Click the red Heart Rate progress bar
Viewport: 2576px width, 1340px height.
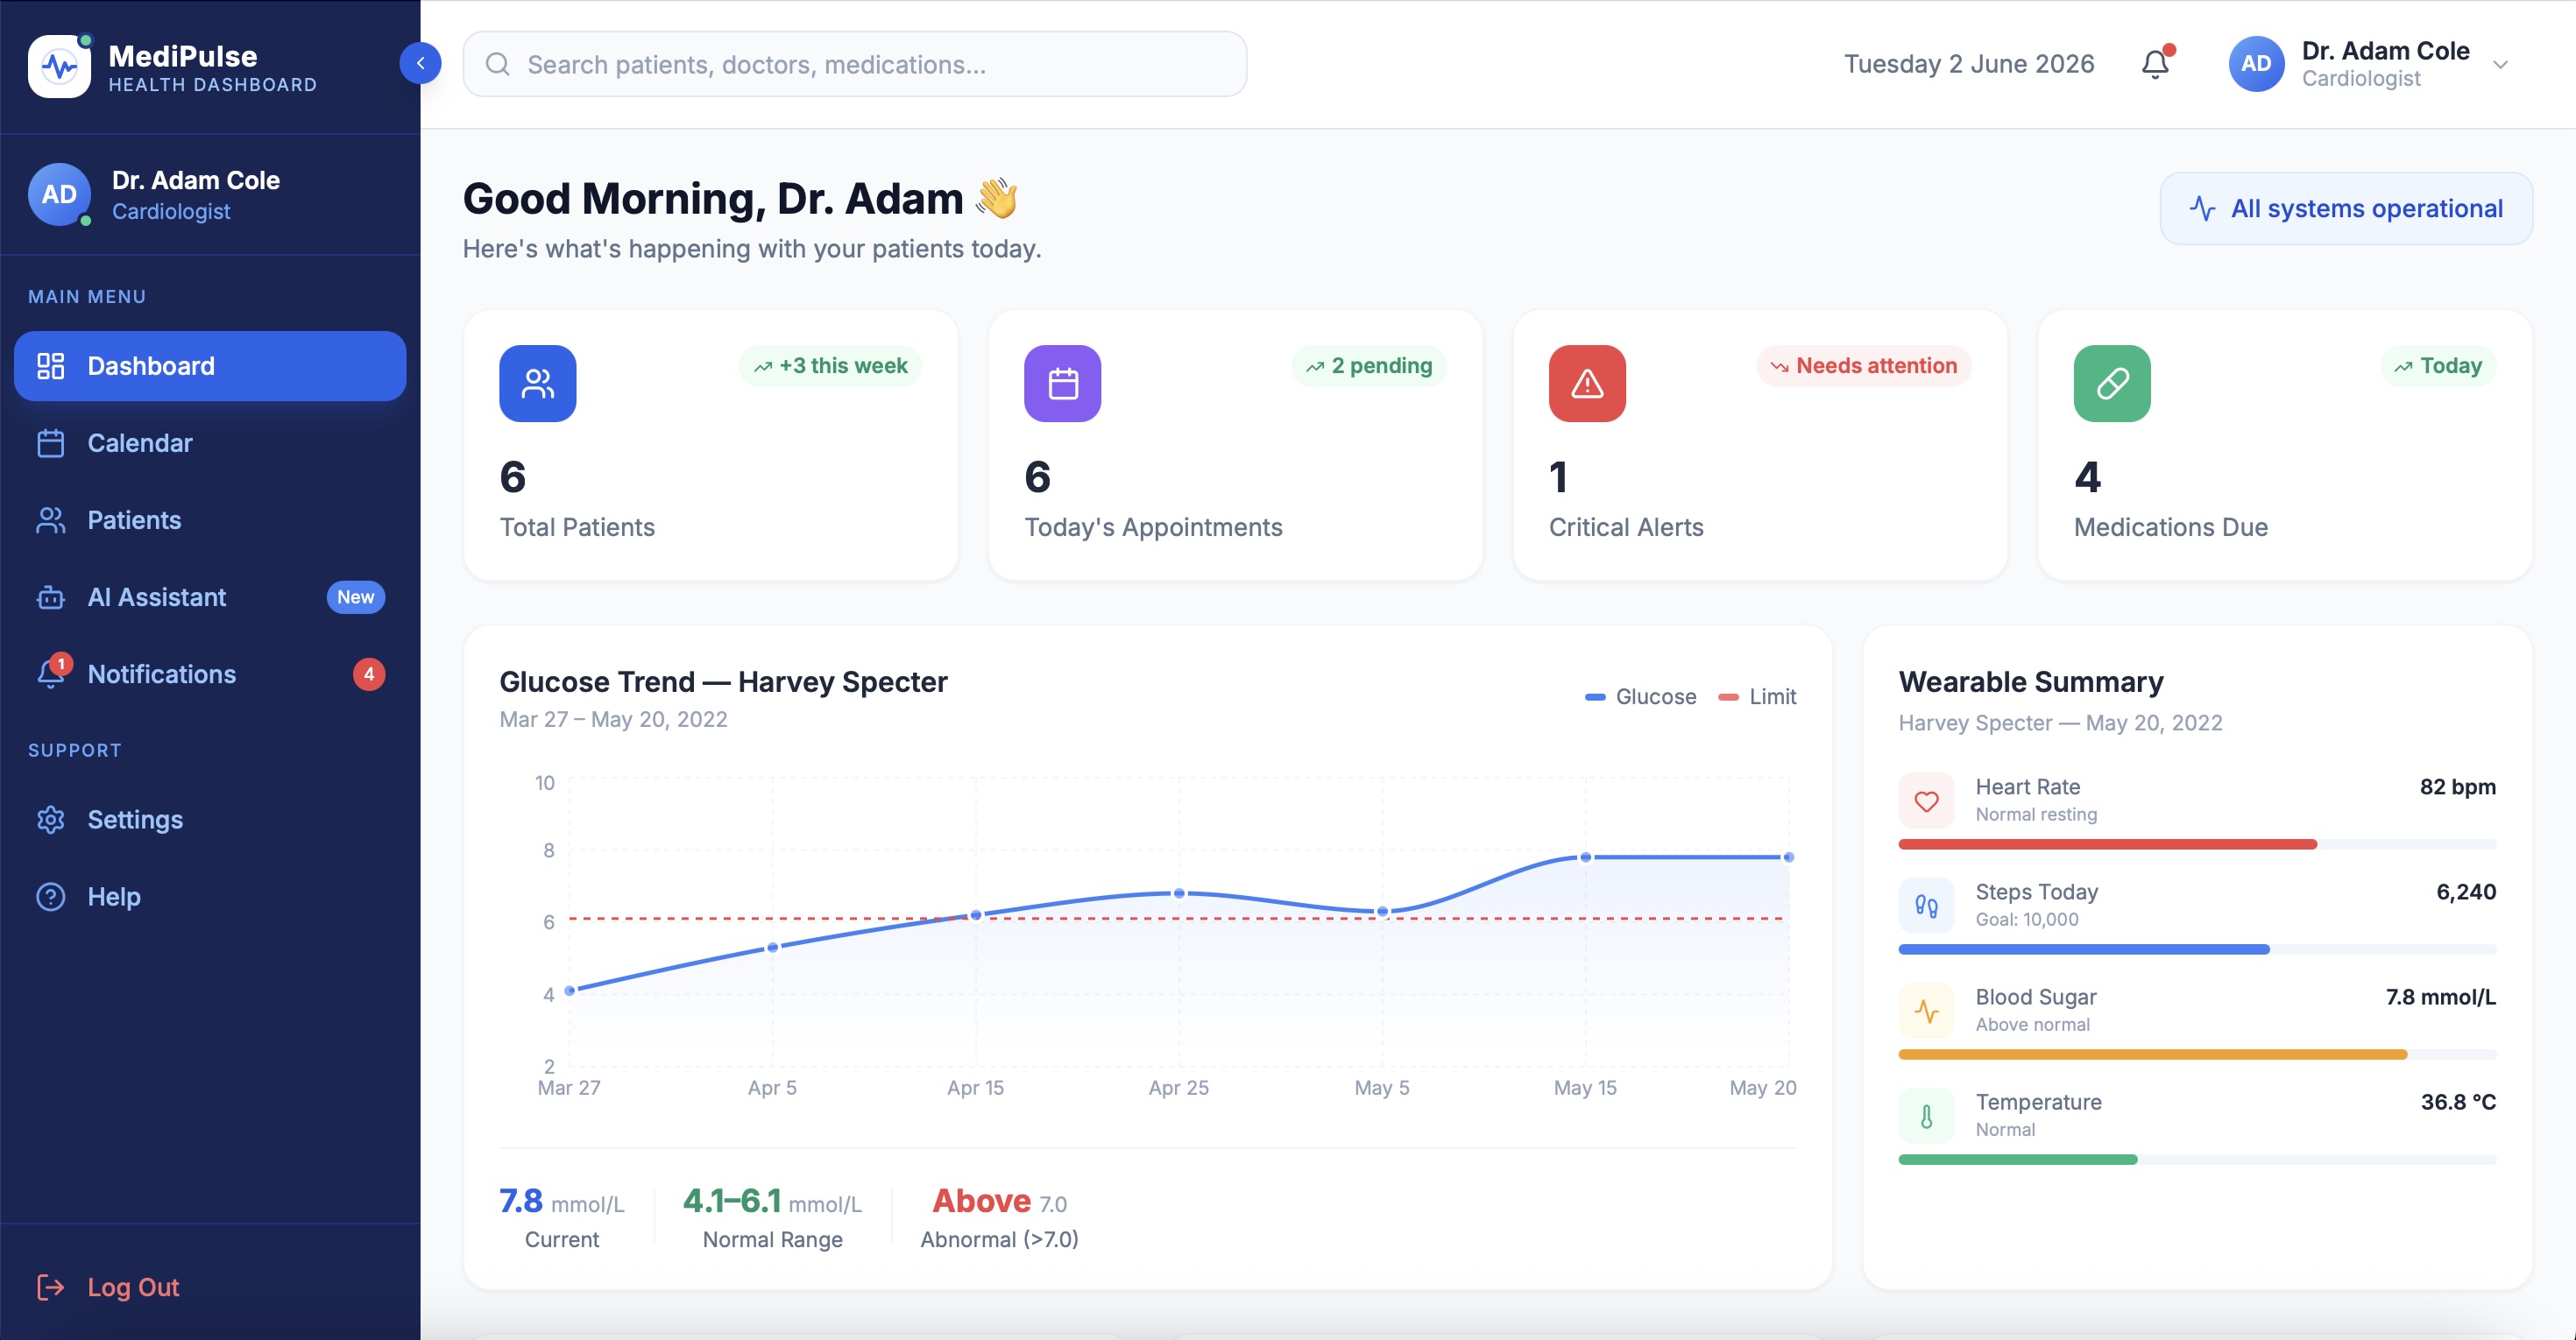coord(2108,844)
